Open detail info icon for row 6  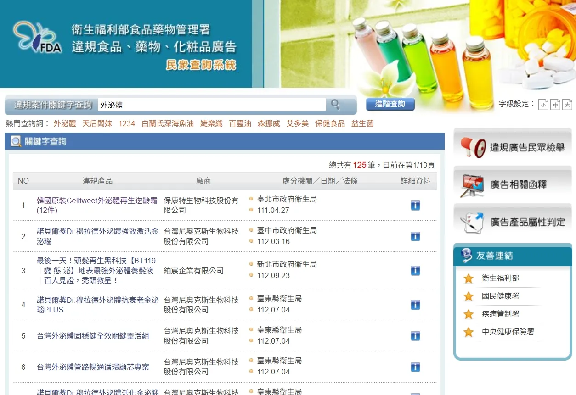pyautogui.click(x=415, y=367)
